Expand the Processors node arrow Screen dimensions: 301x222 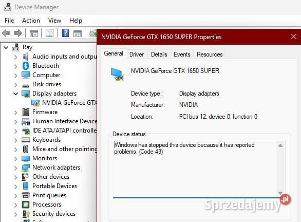16,205
